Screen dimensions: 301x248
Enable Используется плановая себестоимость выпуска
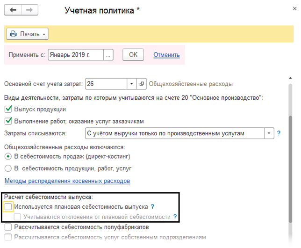[8, 206]
